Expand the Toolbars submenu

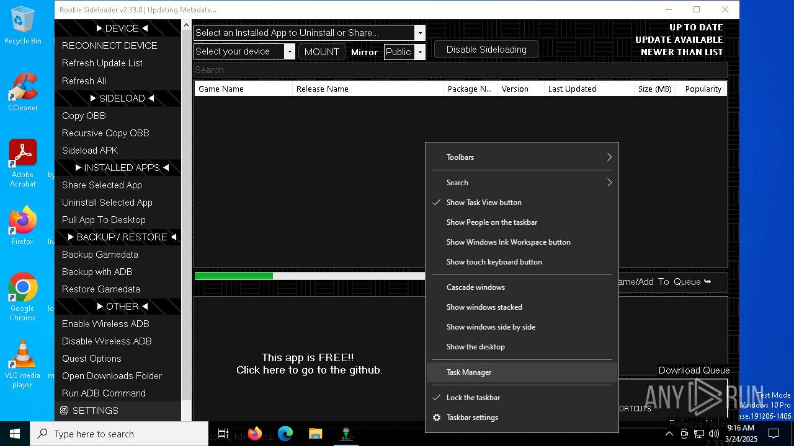tap(522, 157)
